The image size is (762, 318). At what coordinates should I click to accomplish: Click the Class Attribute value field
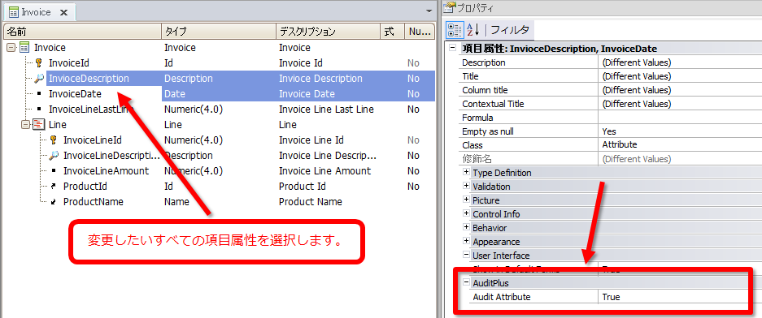coord(681,145)
